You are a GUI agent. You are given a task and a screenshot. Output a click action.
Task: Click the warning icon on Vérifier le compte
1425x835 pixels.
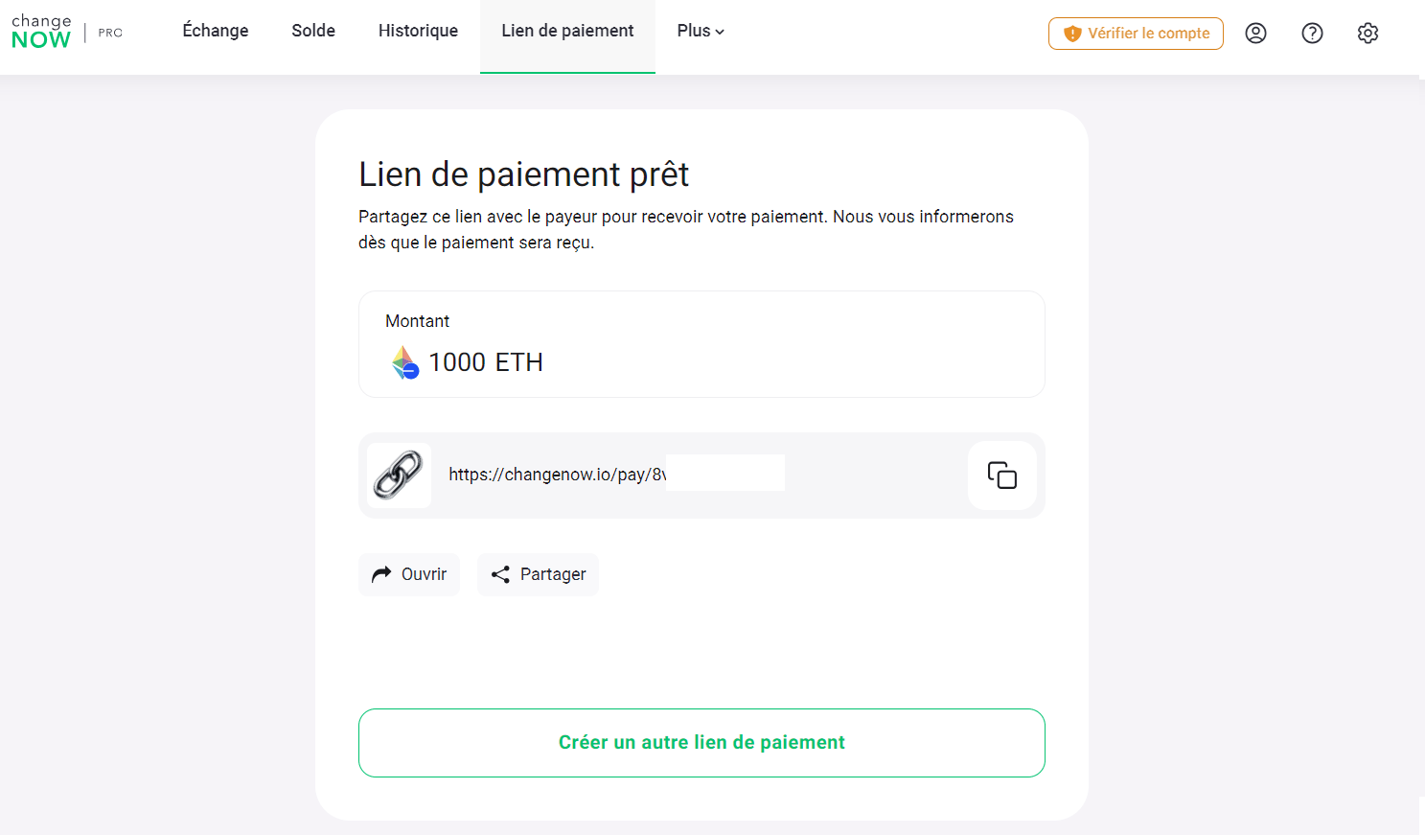[1070, 33]
